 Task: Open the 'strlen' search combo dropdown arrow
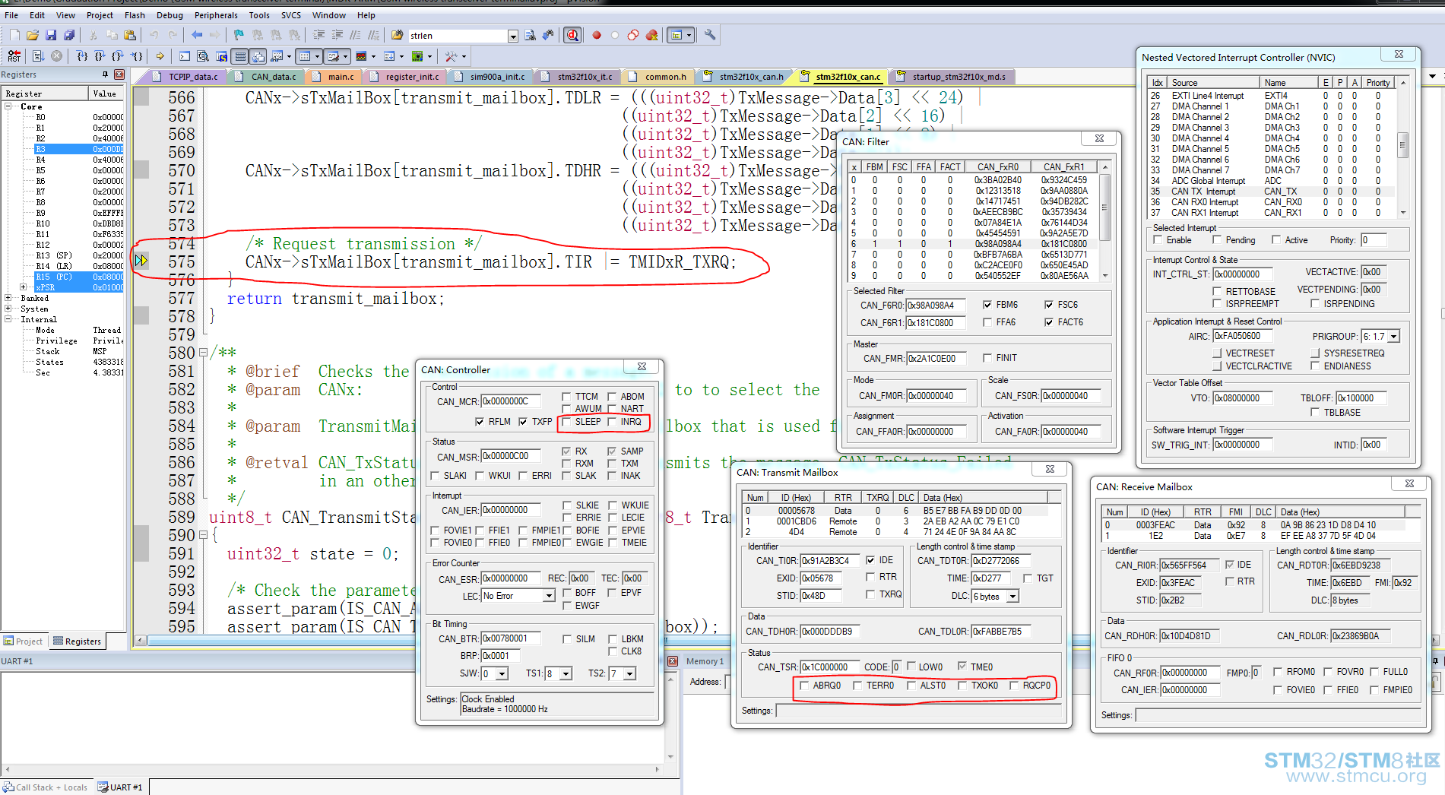pos(513,36)
